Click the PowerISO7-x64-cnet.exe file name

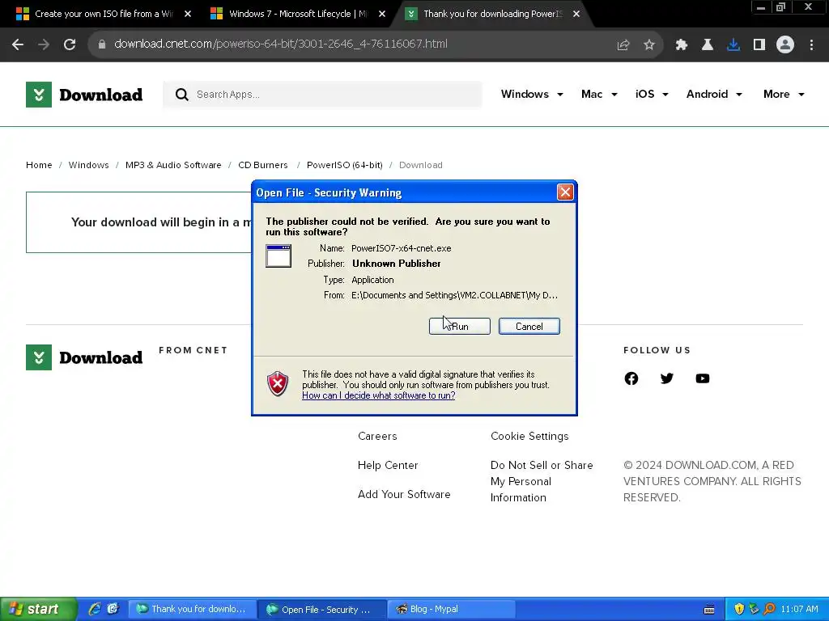(402, 248)
